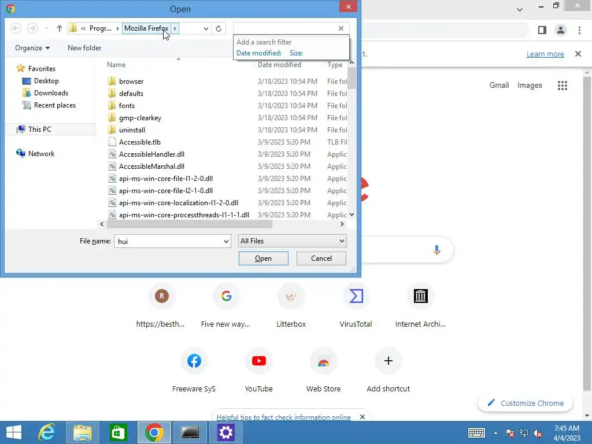Open touch keyboard from system tray
The width and height of the screenshot is (592, 444).
coord(476,432)
